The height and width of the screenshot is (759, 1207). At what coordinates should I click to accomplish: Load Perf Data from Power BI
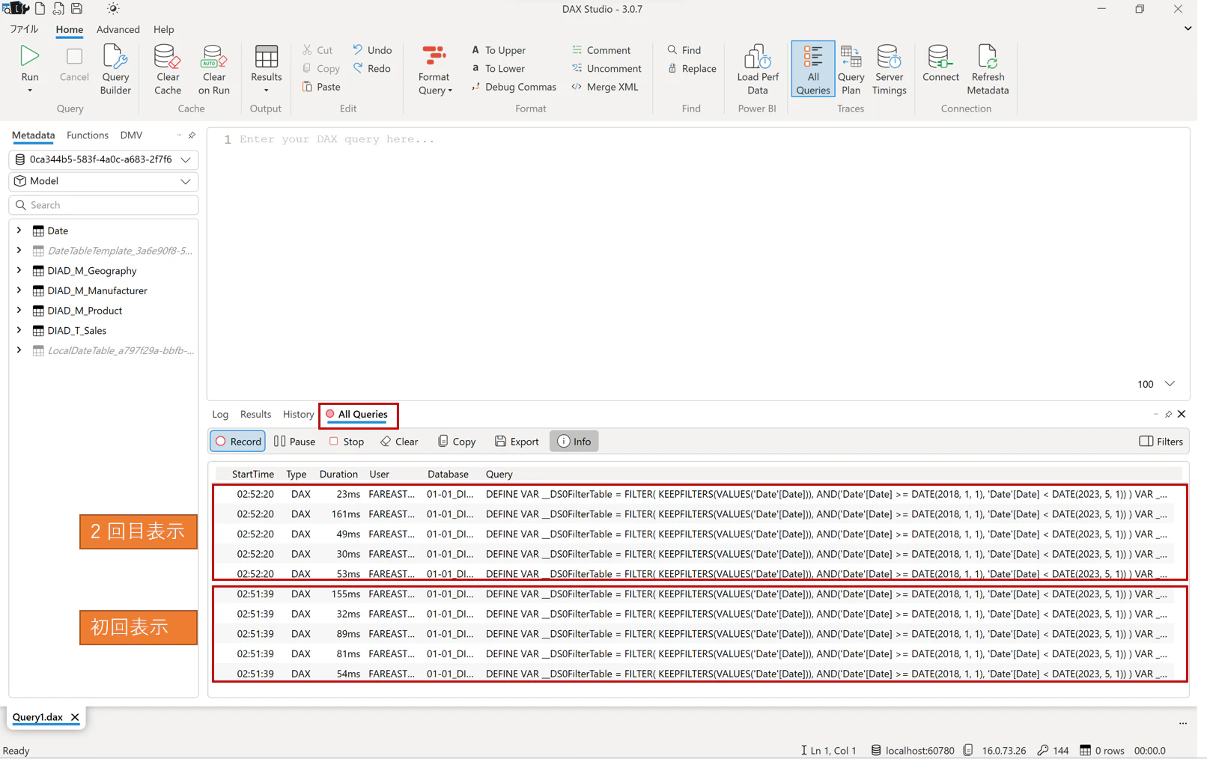click(x=757, y=70)
